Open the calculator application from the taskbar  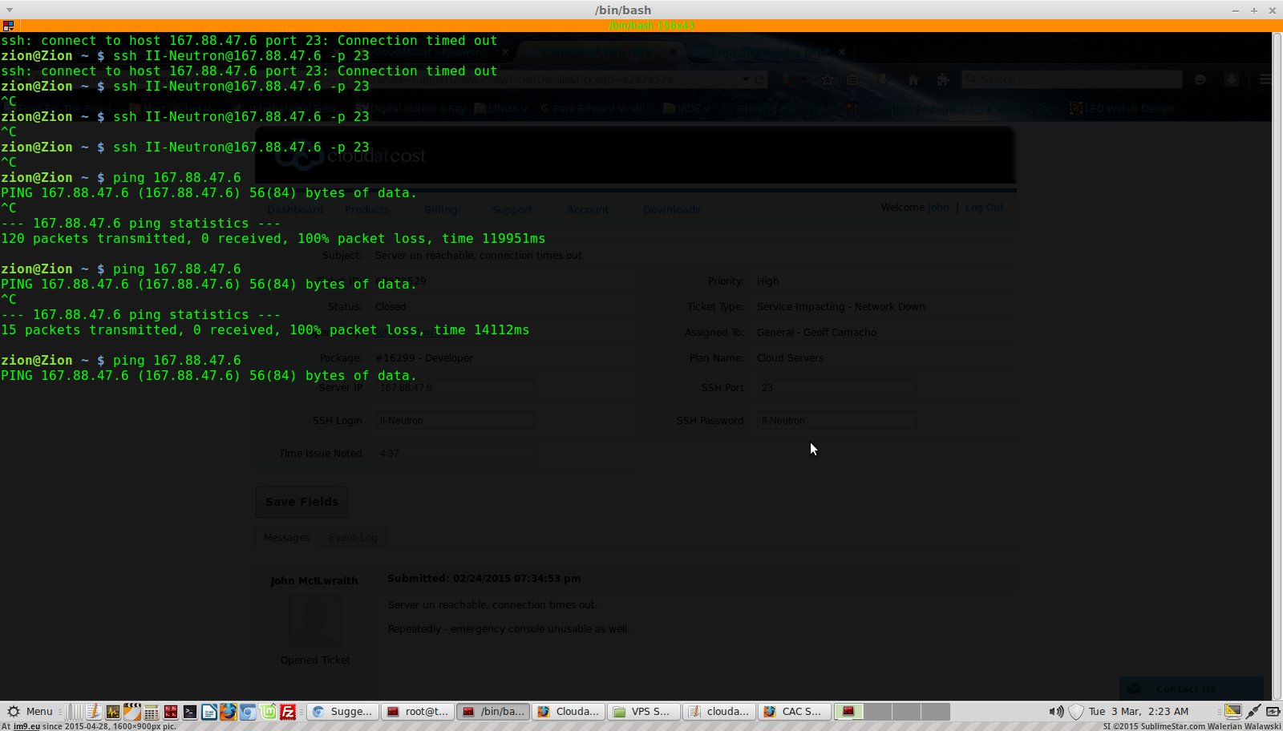(151, 711)
